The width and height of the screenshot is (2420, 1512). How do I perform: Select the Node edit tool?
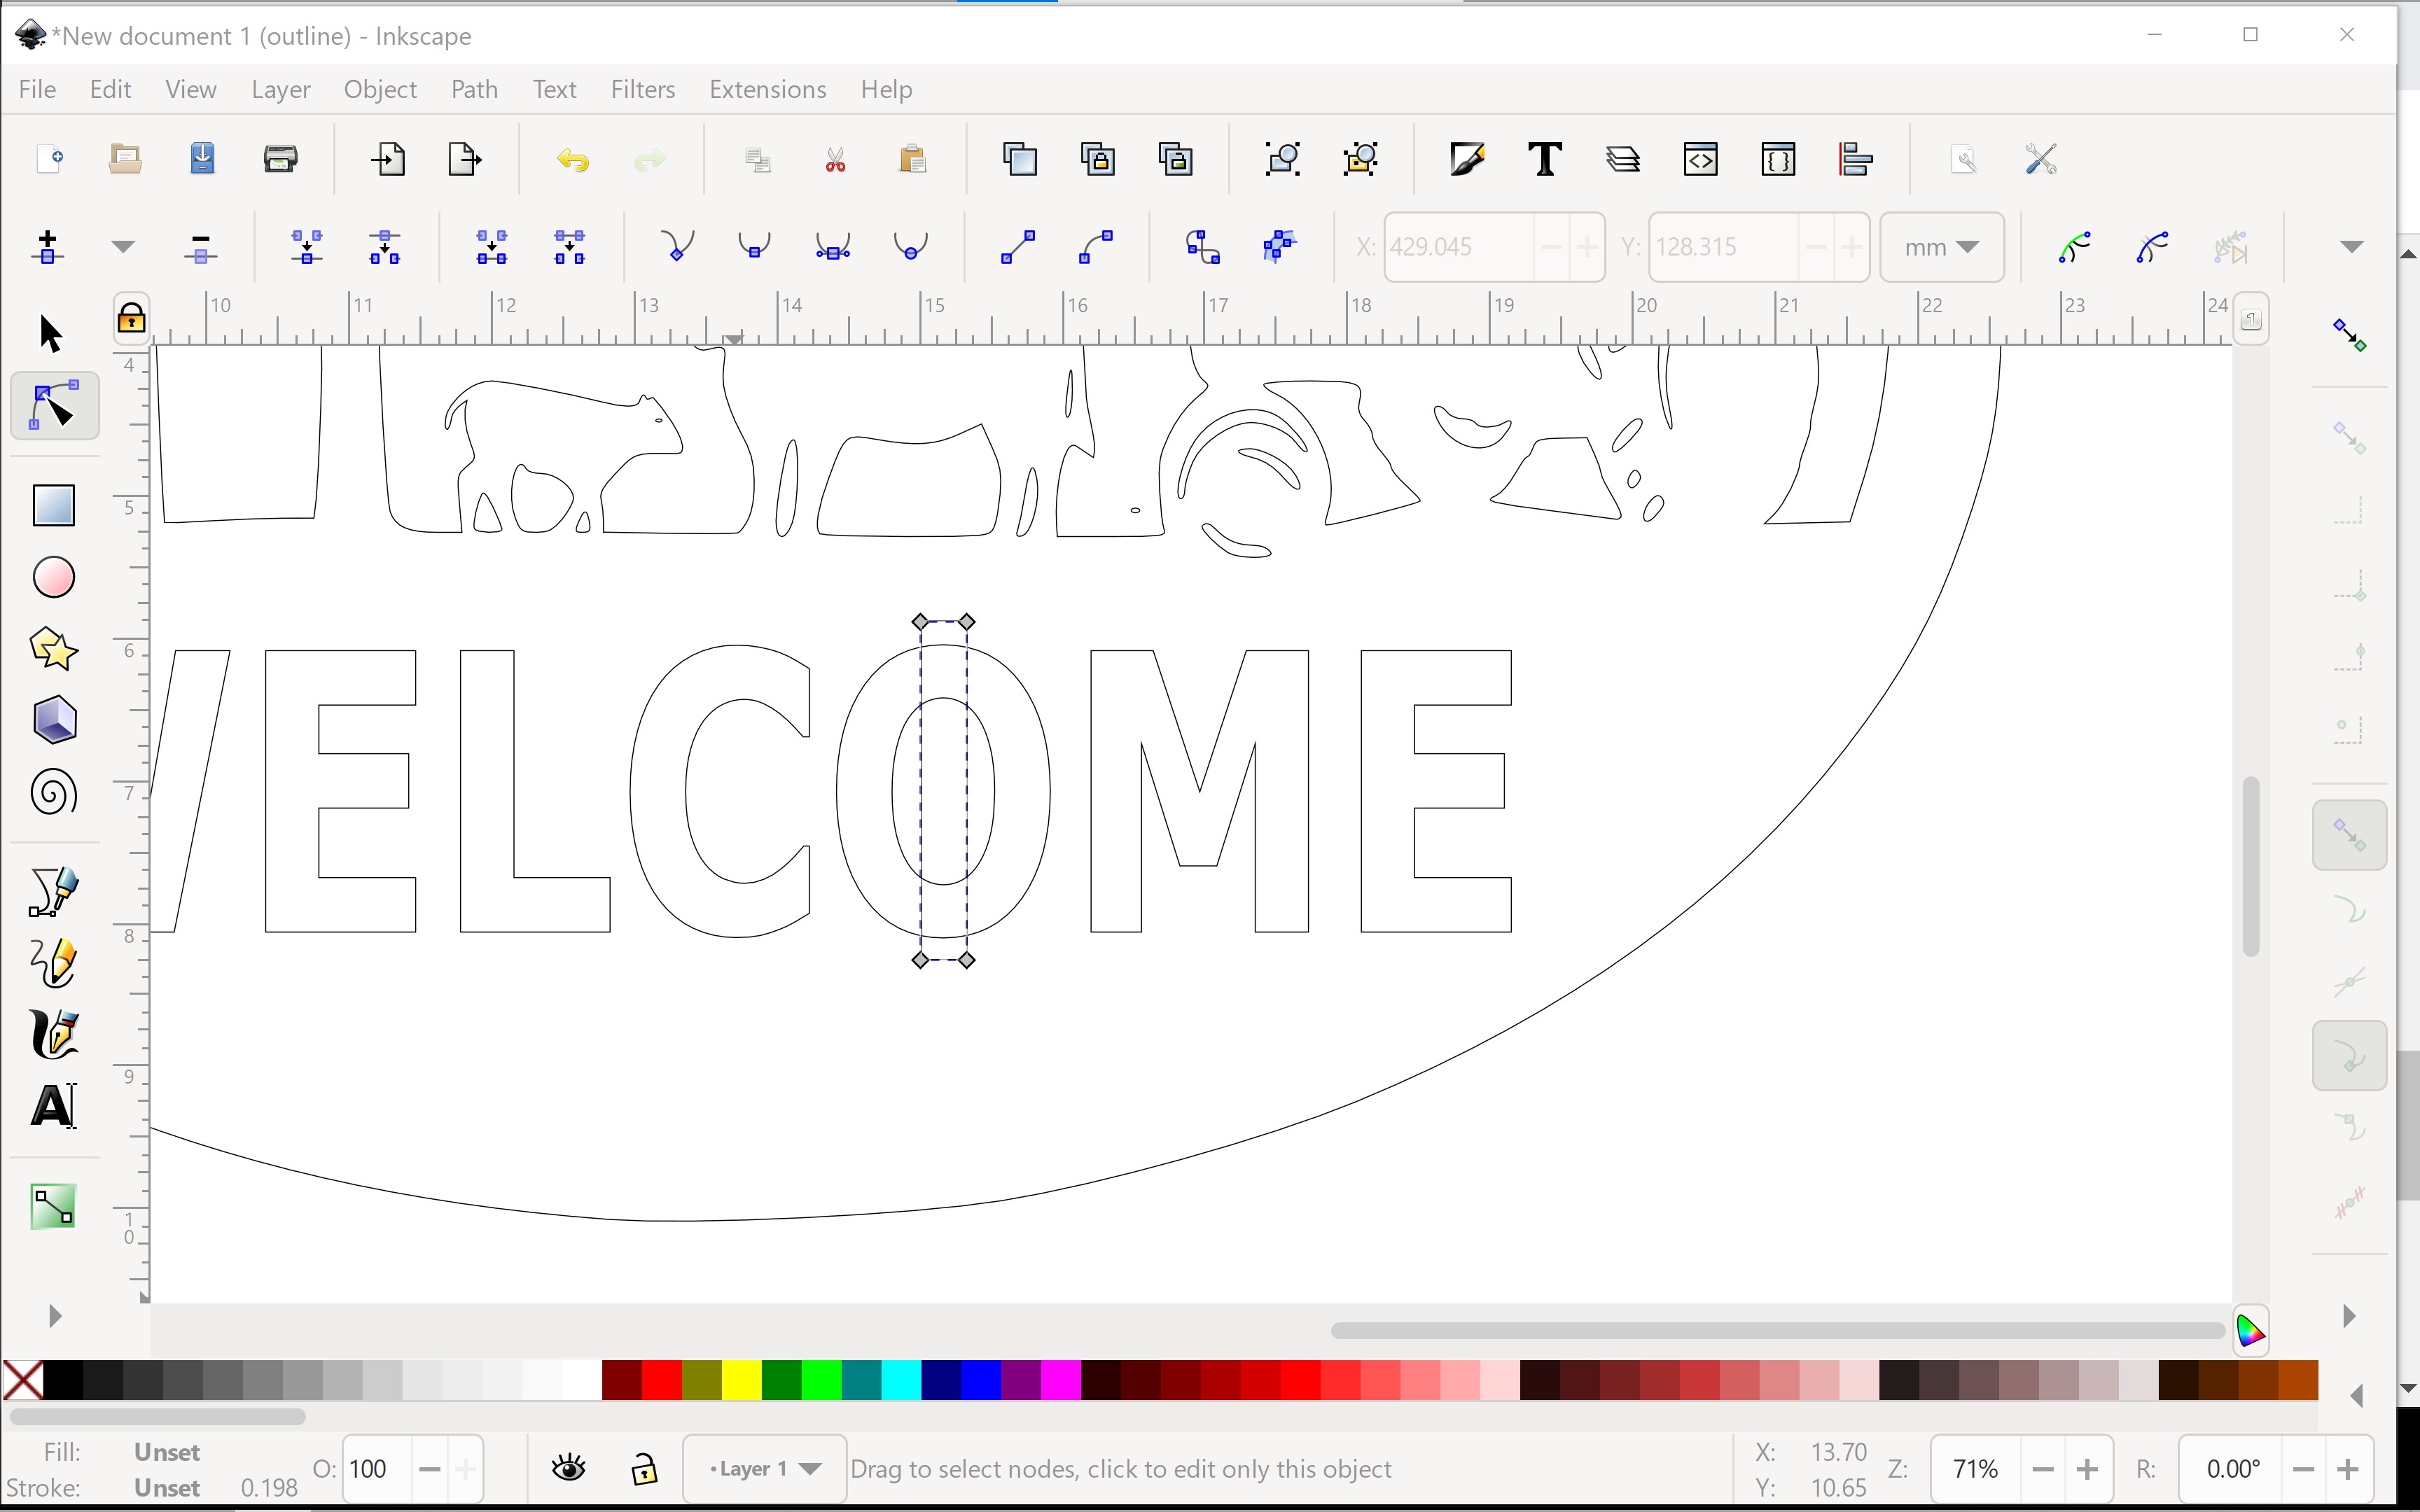54,405
